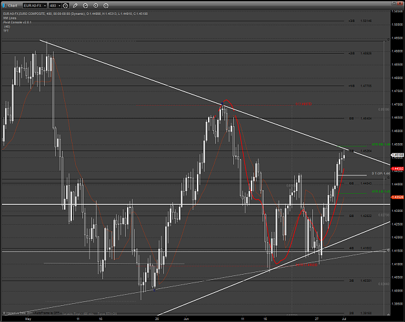Click the 5/8 1.42822 level label
Viewport: 405px width, 322px height.
(x=360, y=216)
